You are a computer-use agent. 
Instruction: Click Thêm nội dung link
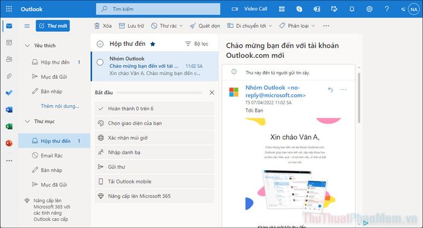(60, 106)
